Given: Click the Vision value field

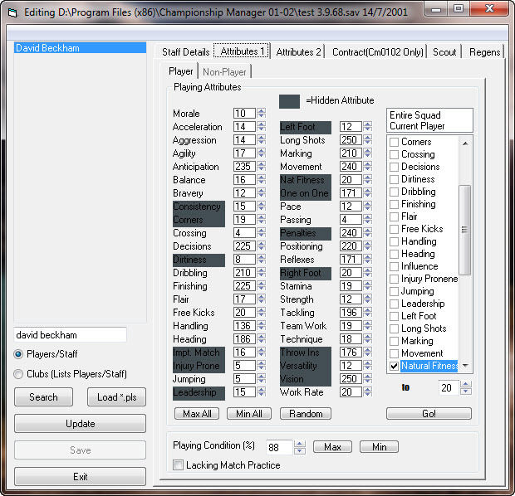Looking at the screenshot, I should point(351,378).
